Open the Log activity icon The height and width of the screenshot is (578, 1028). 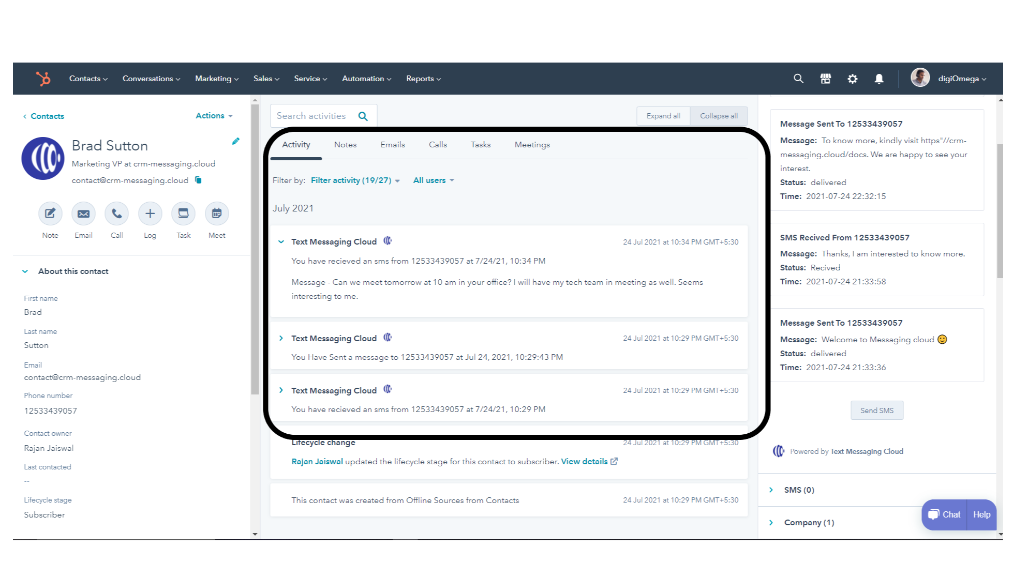[150, 213]
